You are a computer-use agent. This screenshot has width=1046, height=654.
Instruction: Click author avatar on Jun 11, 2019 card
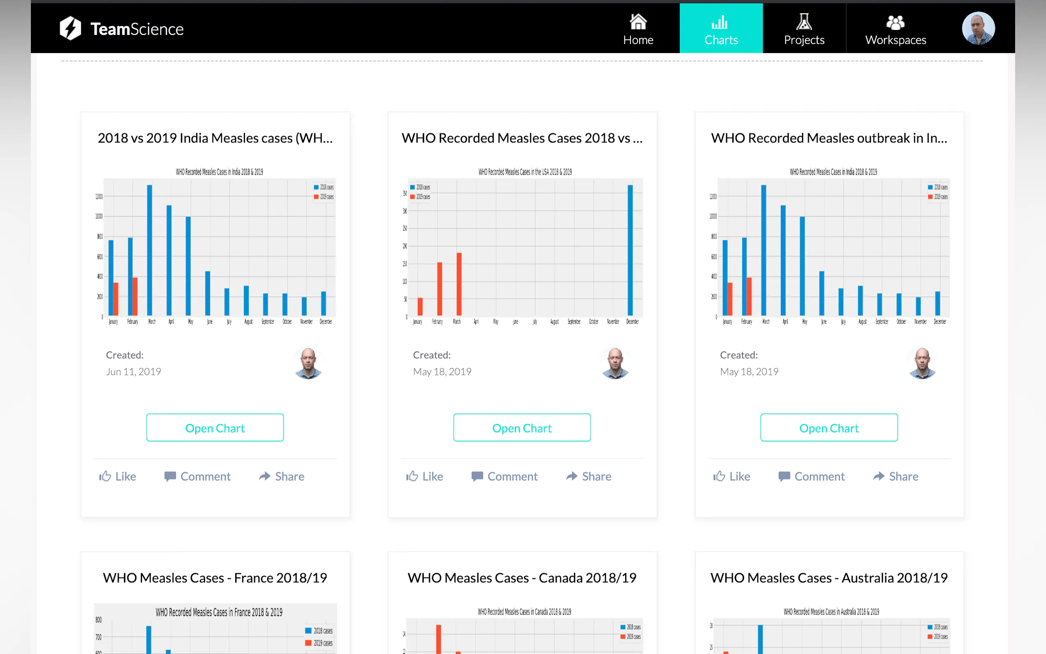[308, 363]
